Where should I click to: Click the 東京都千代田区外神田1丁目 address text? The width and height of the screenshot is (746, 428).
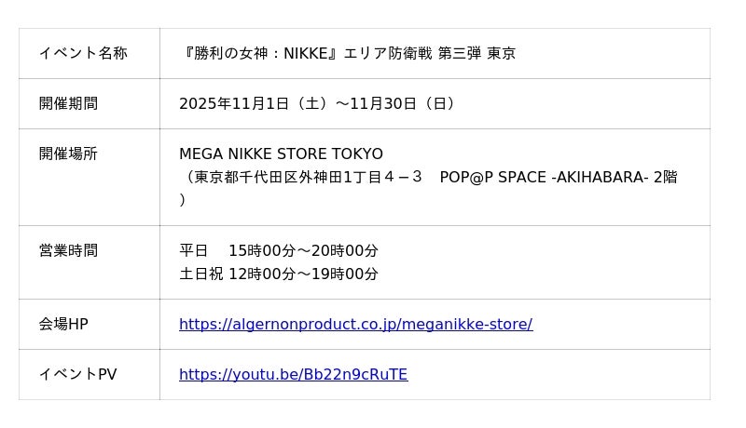289,177
